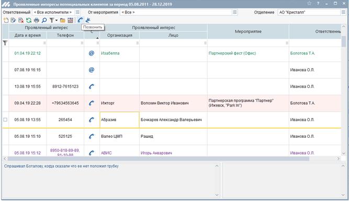Open help question mark in title bar
The image size is (349, 201).
click(318, 3)
